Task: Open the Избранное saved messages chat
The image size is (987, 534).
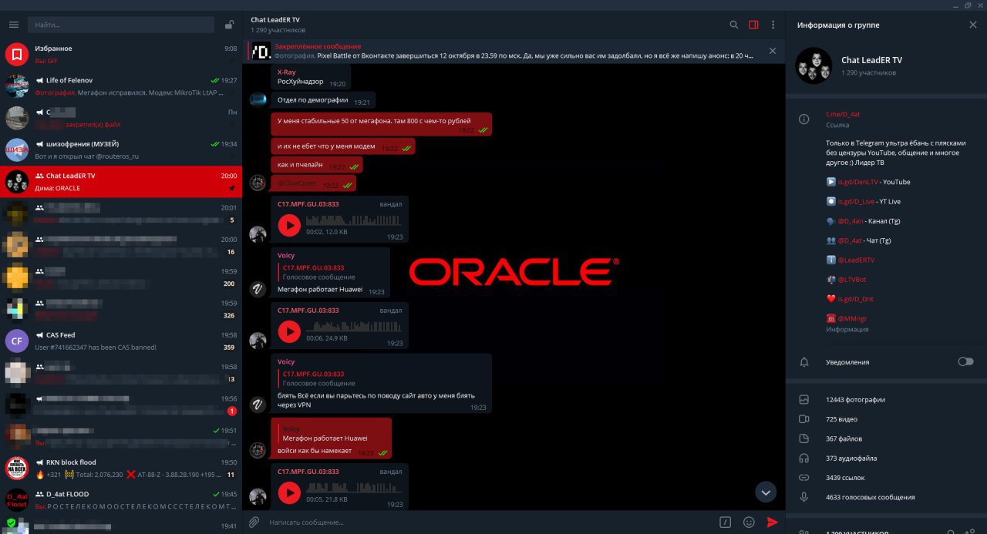Action: (x=121, y=54)
